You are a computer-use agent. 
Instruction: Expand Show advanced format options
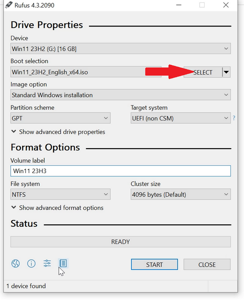click(x=57, y=208)
